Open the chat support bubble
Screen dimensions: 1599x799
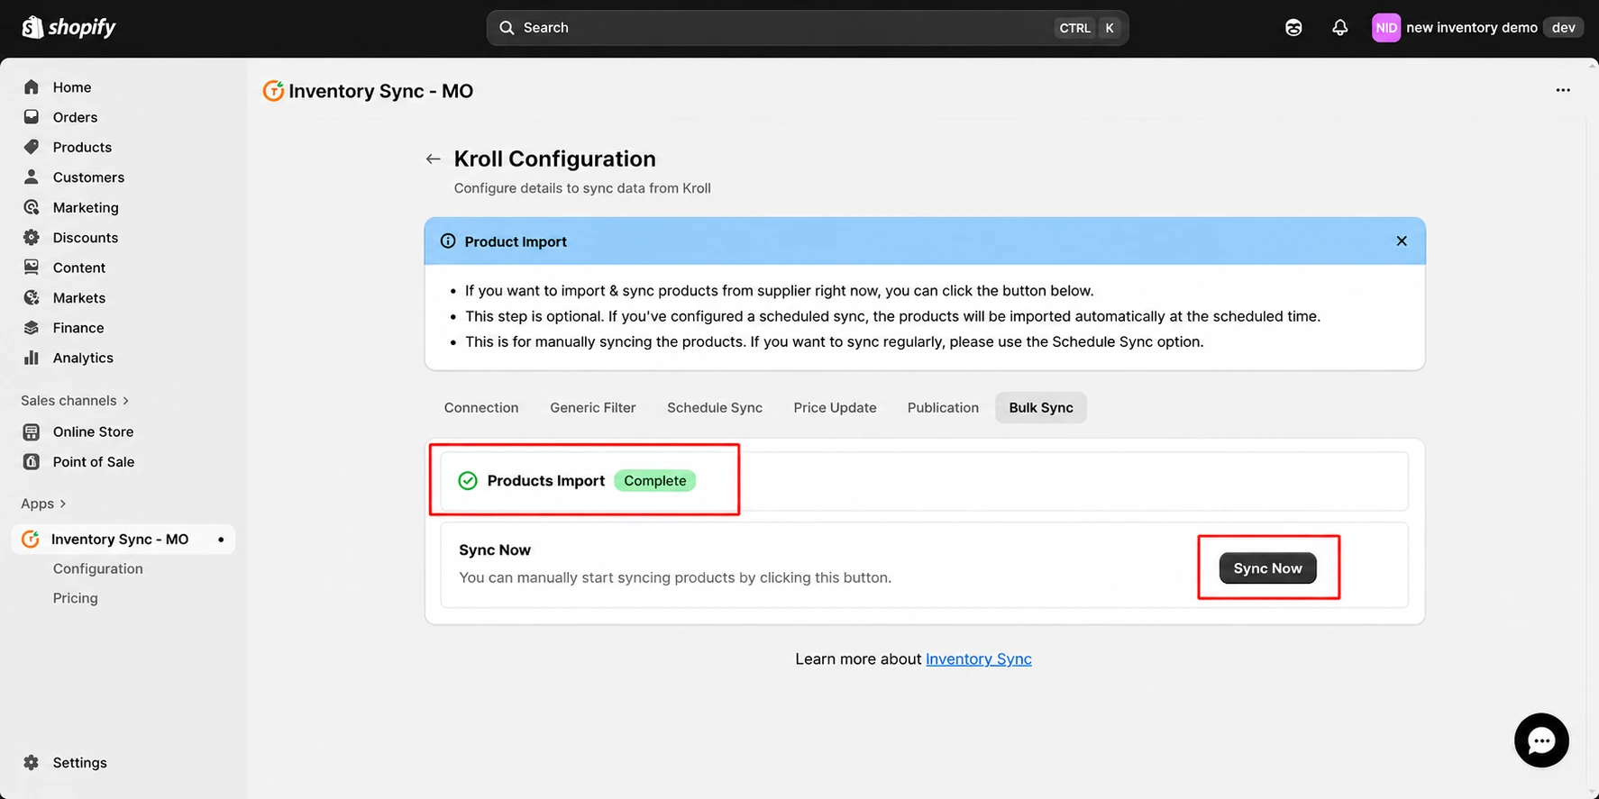pos(1541,740)
